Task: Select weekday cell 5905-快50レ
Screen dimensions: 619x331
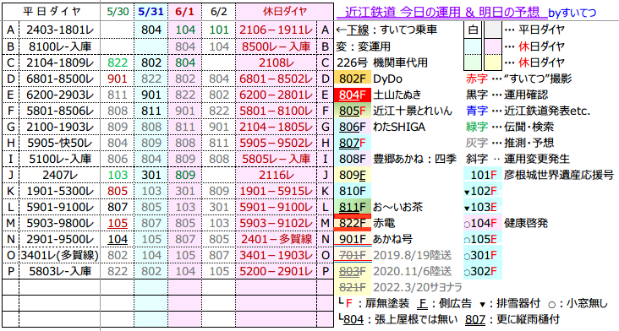Action: [x=59, y=143]
